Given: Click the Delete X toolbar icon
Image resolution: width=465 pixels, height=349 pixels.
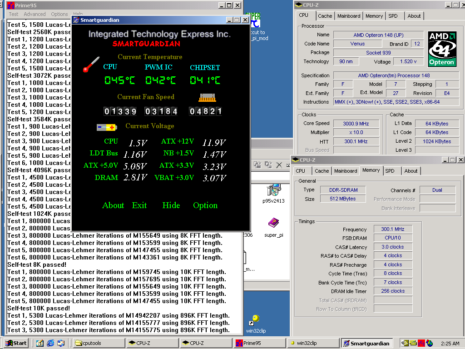Looking at the screenshot, I should [279, 165].
